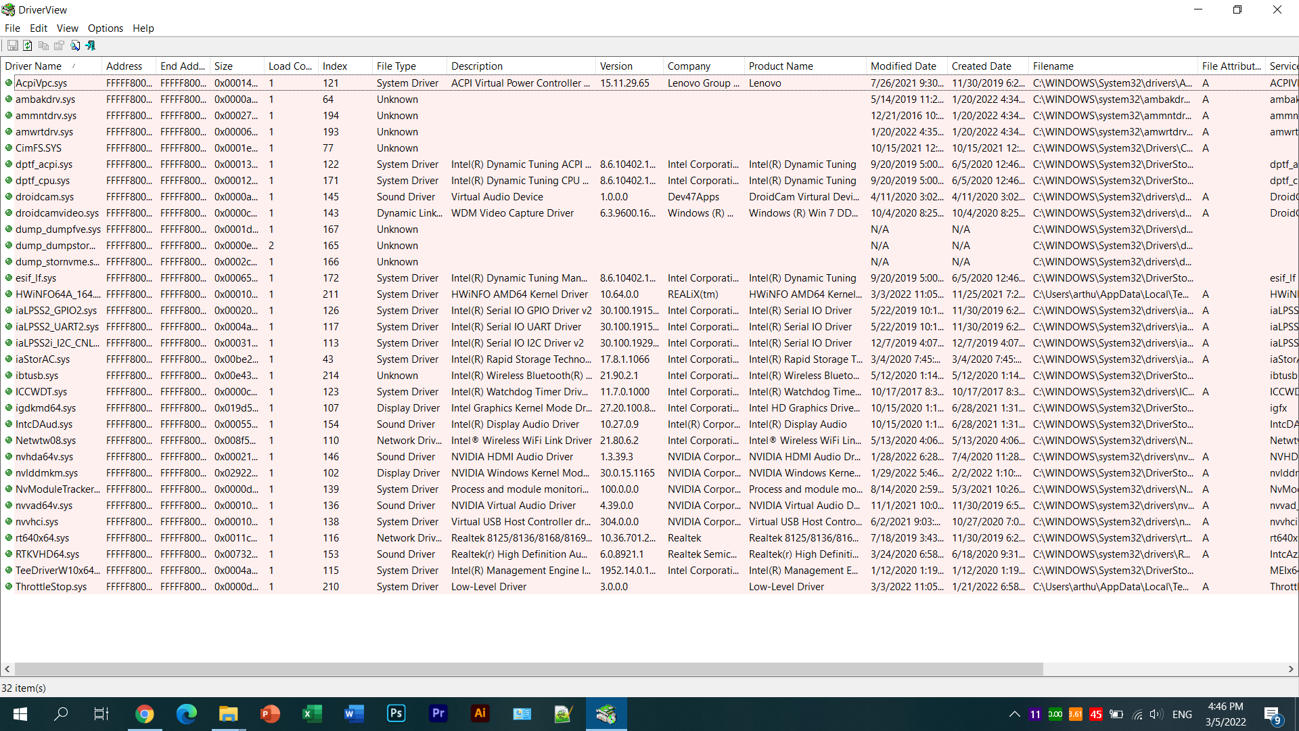Open the volume control in system tray
Screen dimensions: 1299x731
tap(1156, 714)
